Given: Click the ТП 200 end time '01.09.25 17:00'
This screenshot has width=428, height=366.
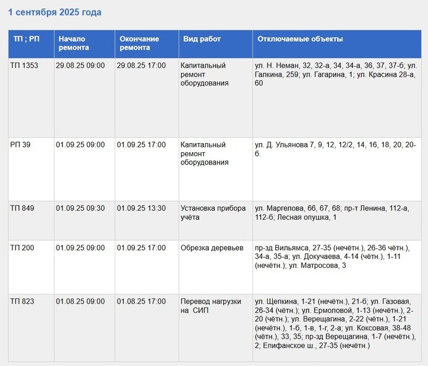Looking at the screenshot, I should click(x=147, y=267).
